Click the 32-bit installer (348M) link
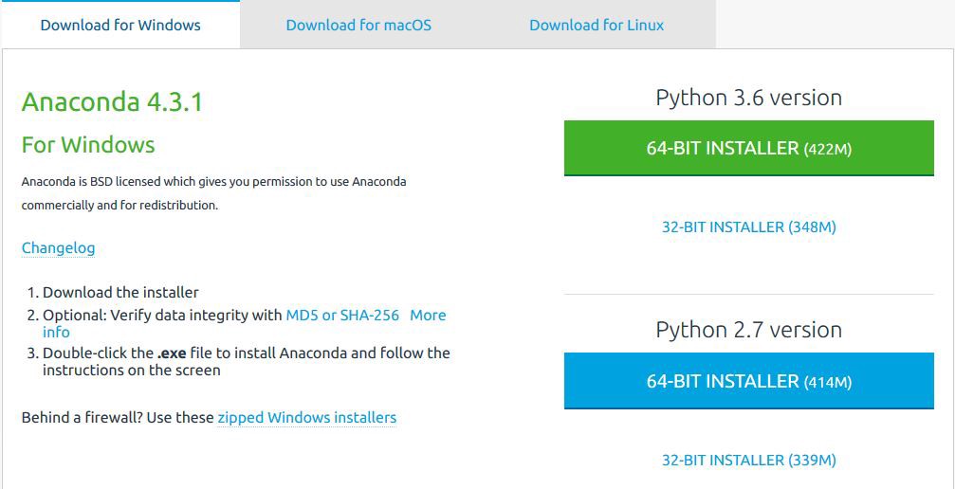 pyautogui.click(x=749, y=227)
